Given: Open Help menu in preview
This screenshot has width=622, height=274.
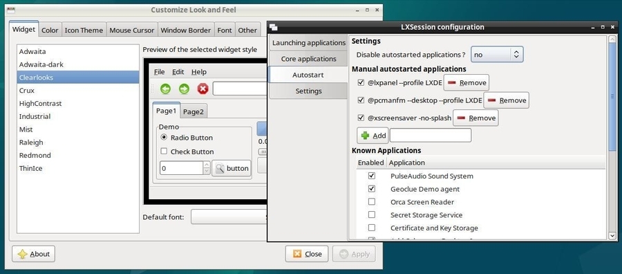Looking at the screenshot, I should click(x=199, y=72).
